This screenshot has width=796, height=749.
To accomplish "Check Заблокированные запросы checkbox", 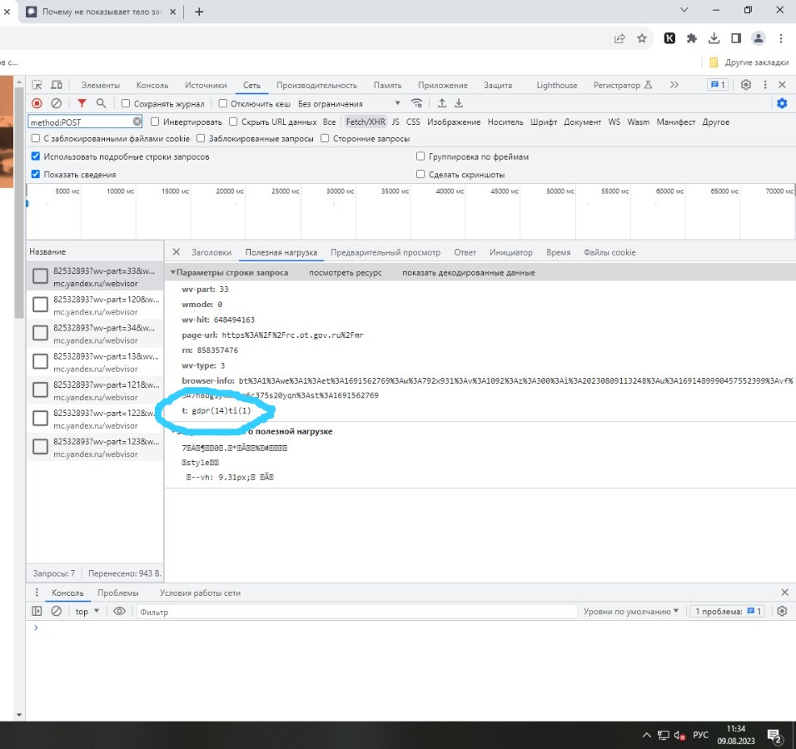I will pos(201,138).
